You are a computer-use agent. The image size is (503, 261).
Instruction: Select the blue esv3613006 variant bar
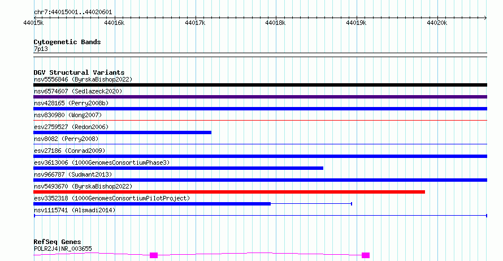click(x=179, y=168)
